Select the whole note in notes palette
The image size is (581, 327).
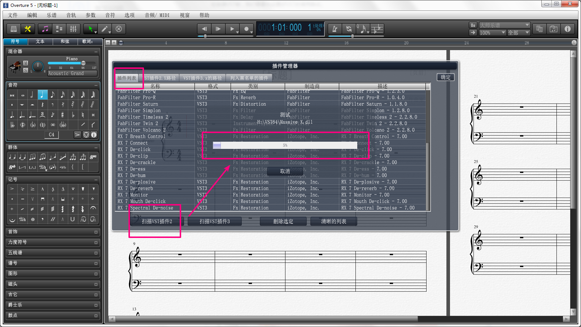click(x=22, y=95)
